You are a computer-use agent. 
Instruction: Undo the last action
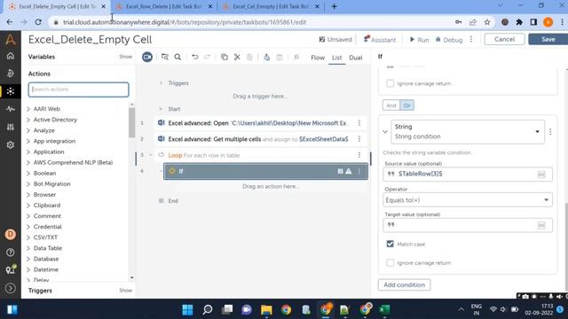195,57
